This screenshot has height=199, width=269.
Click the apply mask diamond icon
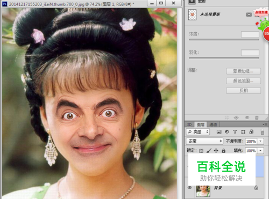tap(236, 117)
